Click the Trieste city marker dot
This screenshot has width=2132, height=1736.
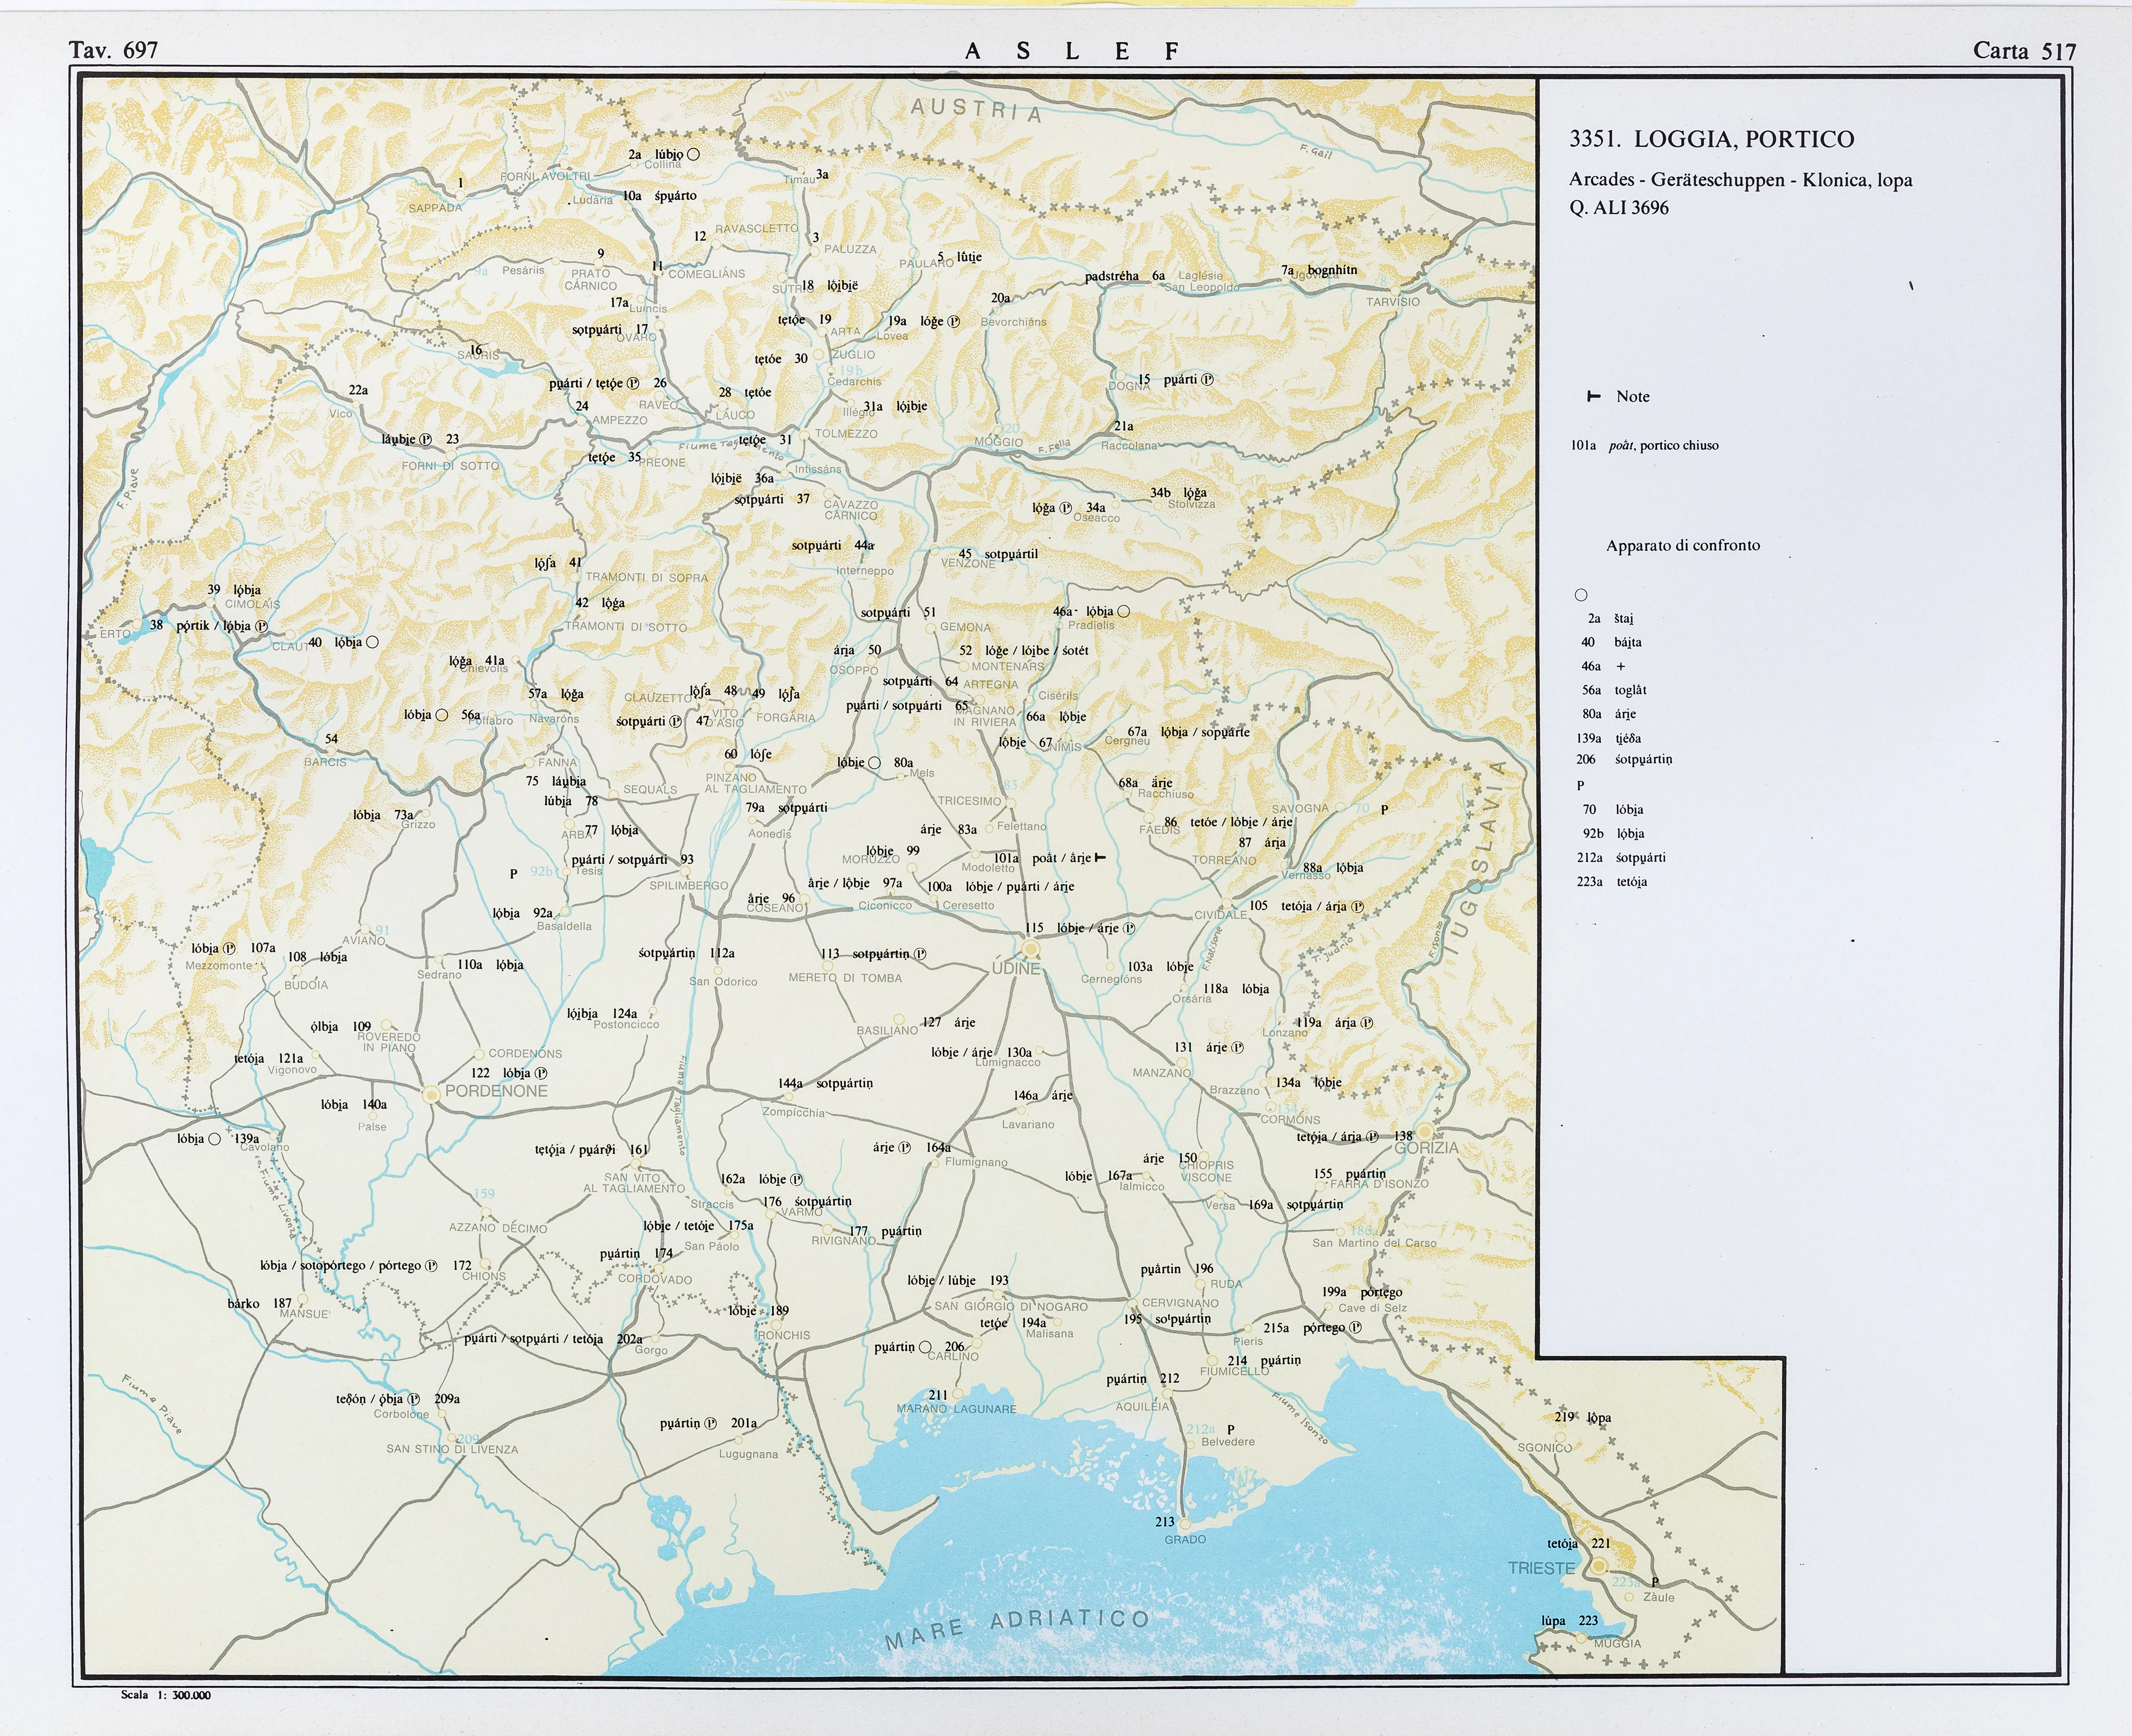(1599, 1566)
